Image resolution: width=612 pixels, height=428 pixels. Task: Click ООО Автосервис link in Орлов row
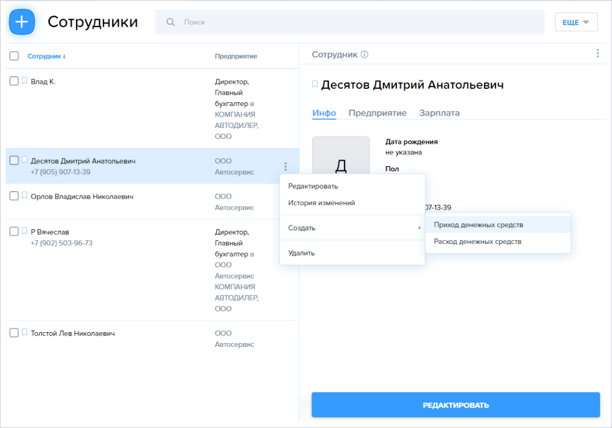[x=234, y=202]
